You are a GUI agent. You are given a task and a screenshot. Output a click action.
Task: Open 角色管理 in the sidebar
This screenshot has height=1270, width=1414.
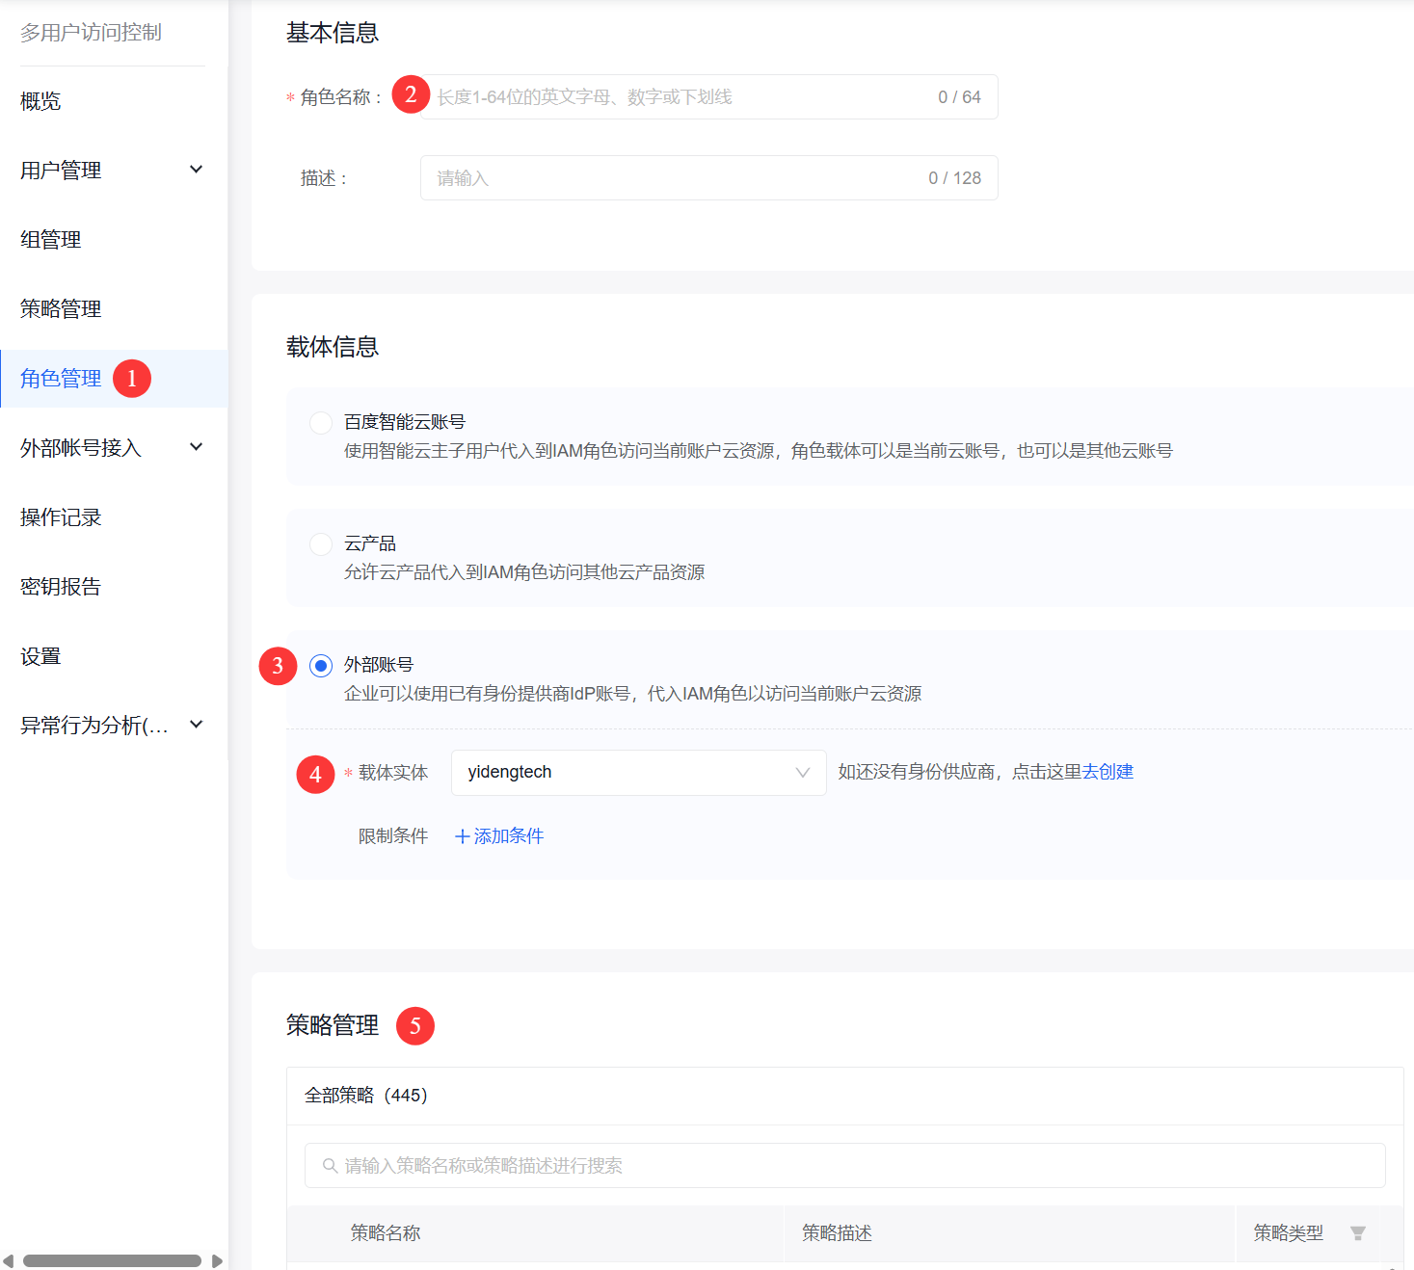pos(62,379)
